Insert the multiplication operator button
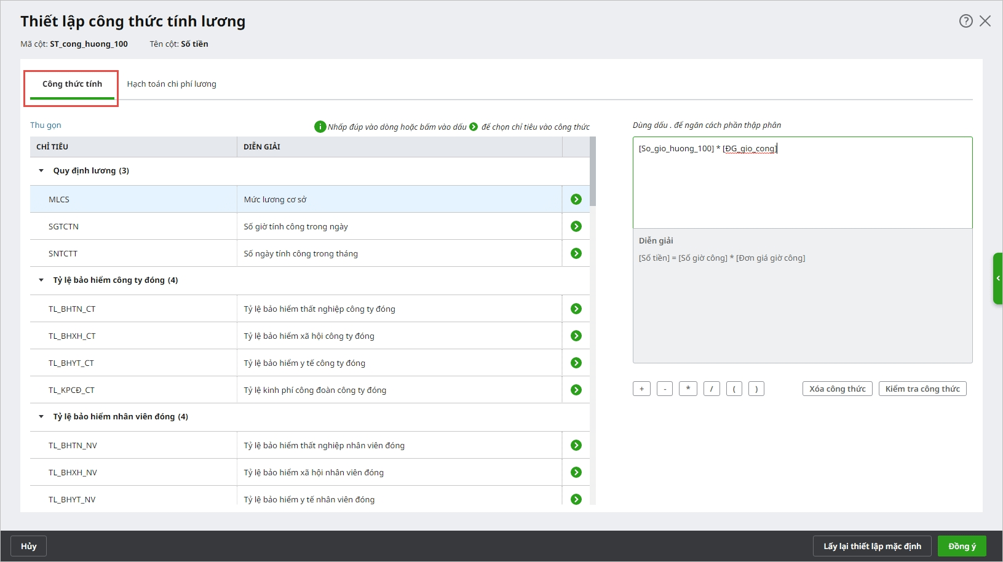 688,389
